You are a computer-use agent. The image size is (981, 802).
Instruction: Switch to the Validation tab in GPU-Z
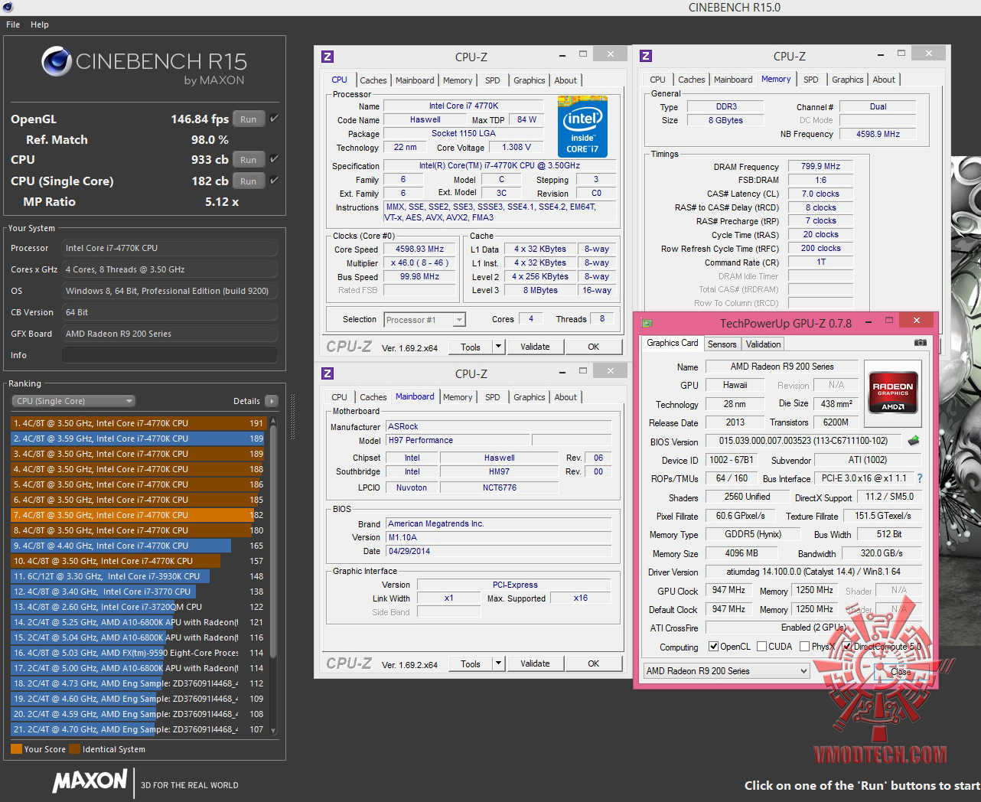click(x=764, y=344)
